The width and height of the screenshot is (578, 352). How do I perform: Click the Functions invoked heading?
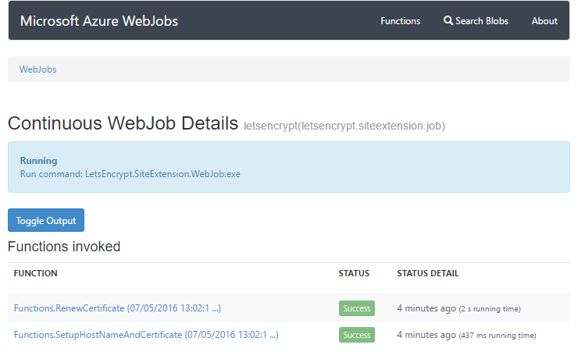pyautogui.click(x=64, y=247)
